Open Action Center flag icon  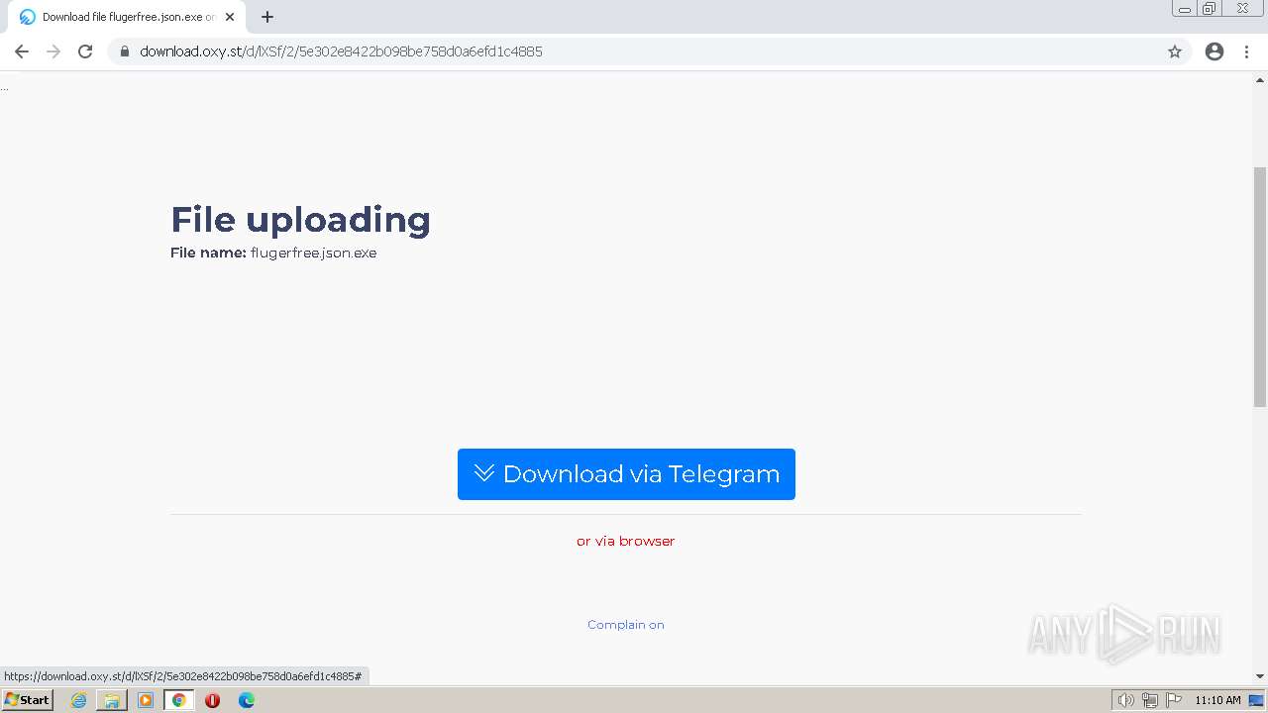(1174, 700)
